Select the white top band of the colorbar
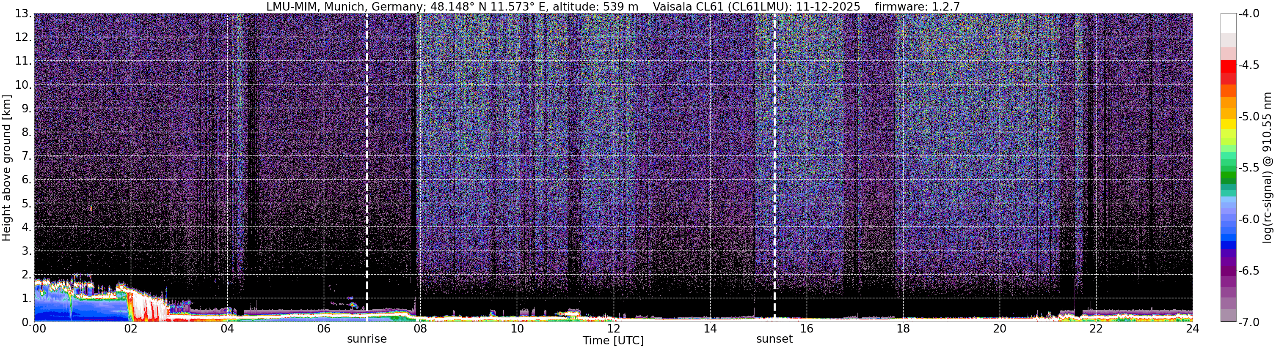The image size is (1276, 349). (1229, 23)
